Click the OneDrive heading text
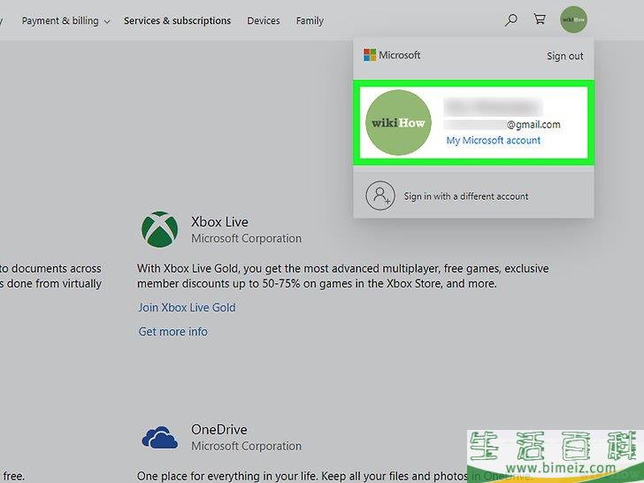The height and width of the screenshot is (483, 644). [x=219, y=429]
